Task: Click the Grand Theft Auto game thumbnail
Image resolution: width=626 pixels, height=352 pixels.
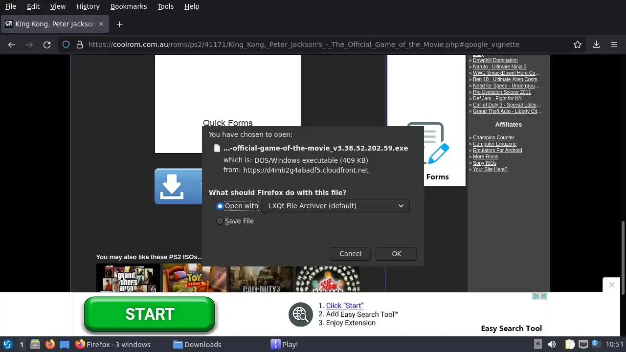Action: tap(128, 278)
